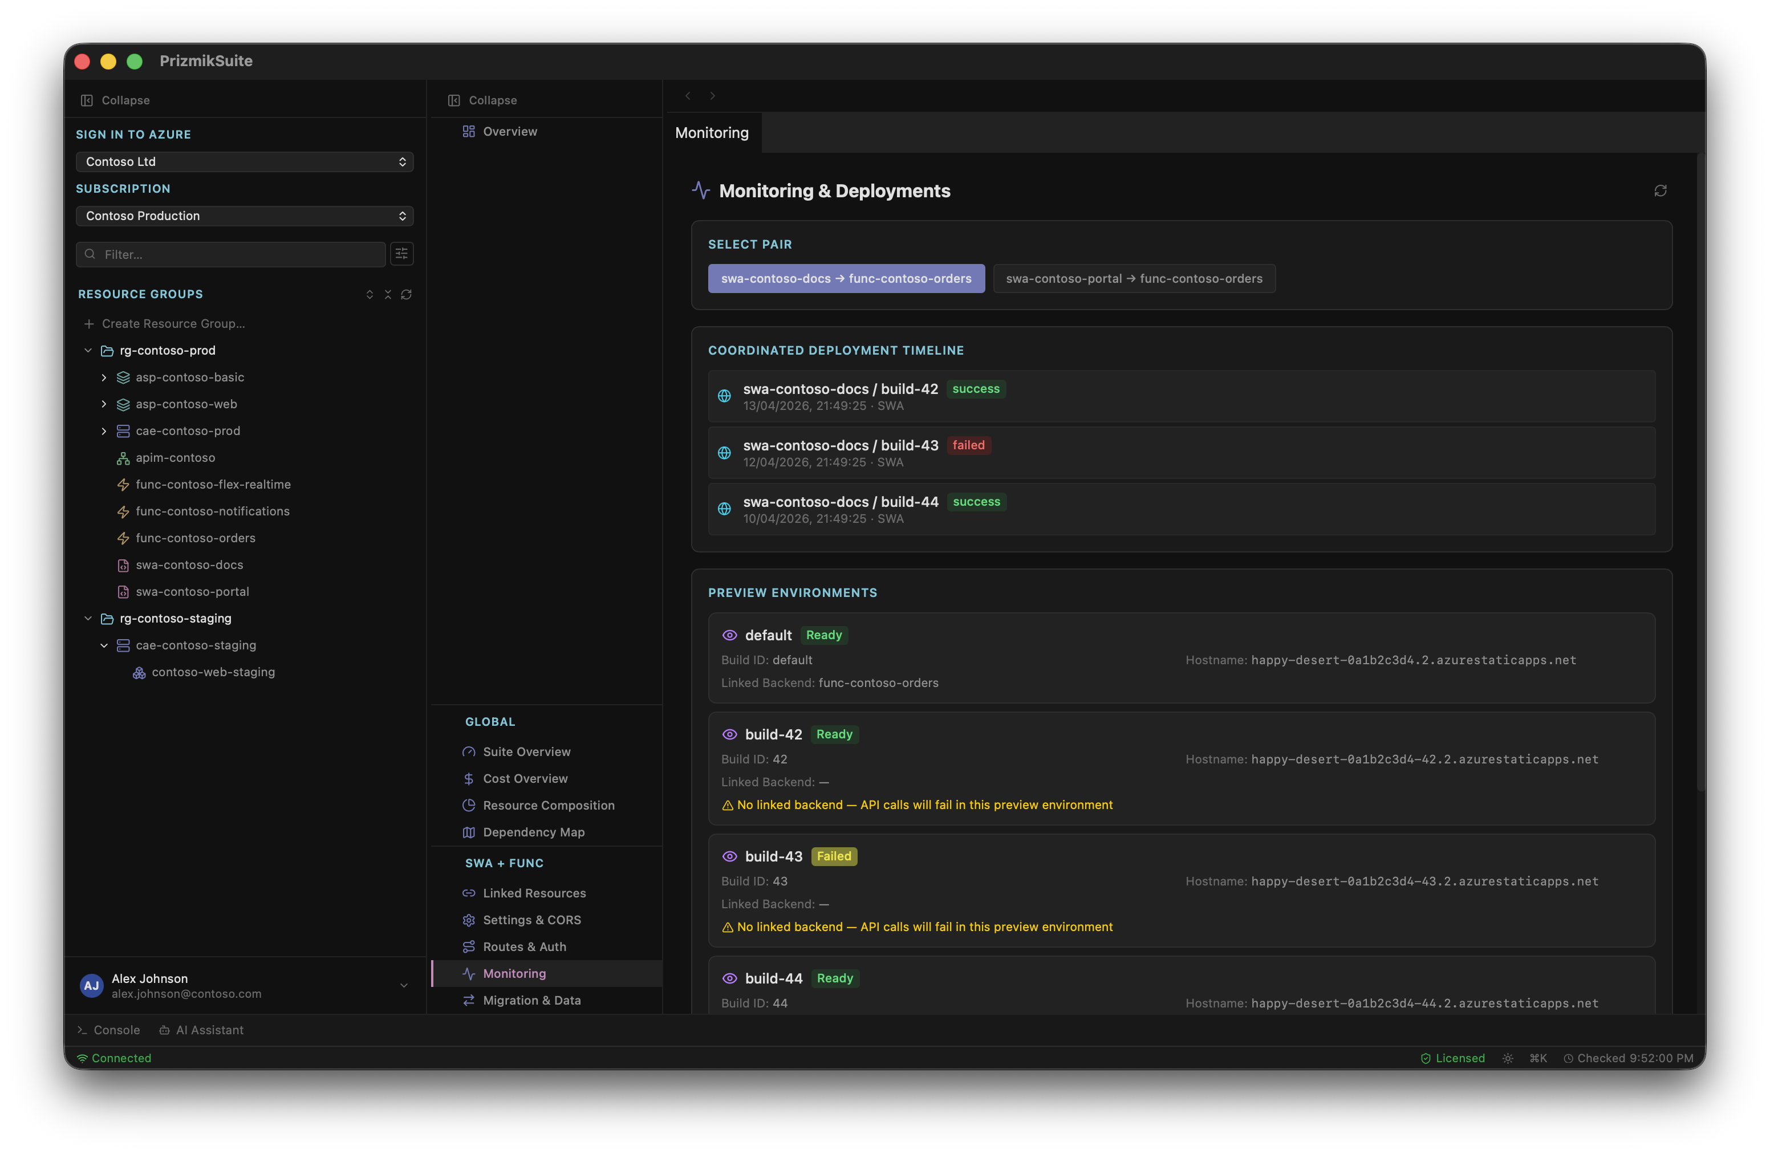Toggle the eye icon for build-44 environment
This screenshot has width=1770, height=1154.
tap(729, 978)
